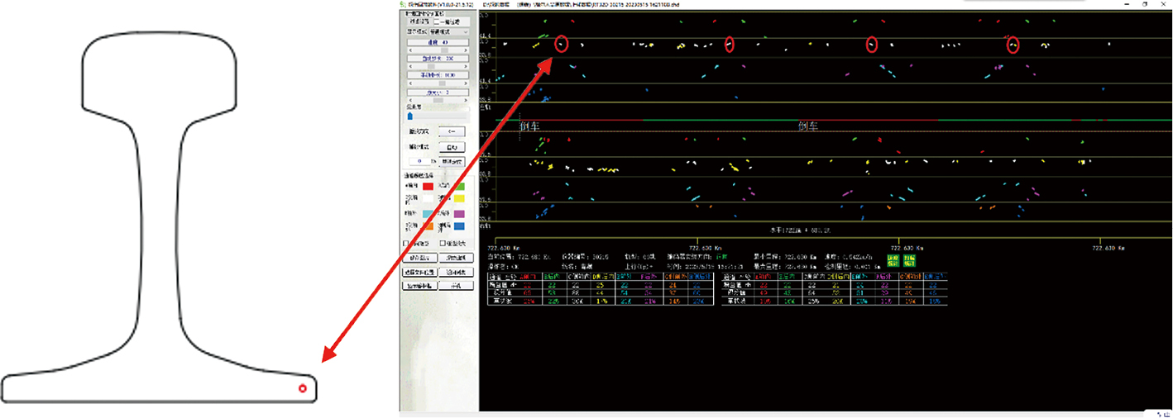
Task: Click the left arrow playback direction button
Action: click(449, 131)
